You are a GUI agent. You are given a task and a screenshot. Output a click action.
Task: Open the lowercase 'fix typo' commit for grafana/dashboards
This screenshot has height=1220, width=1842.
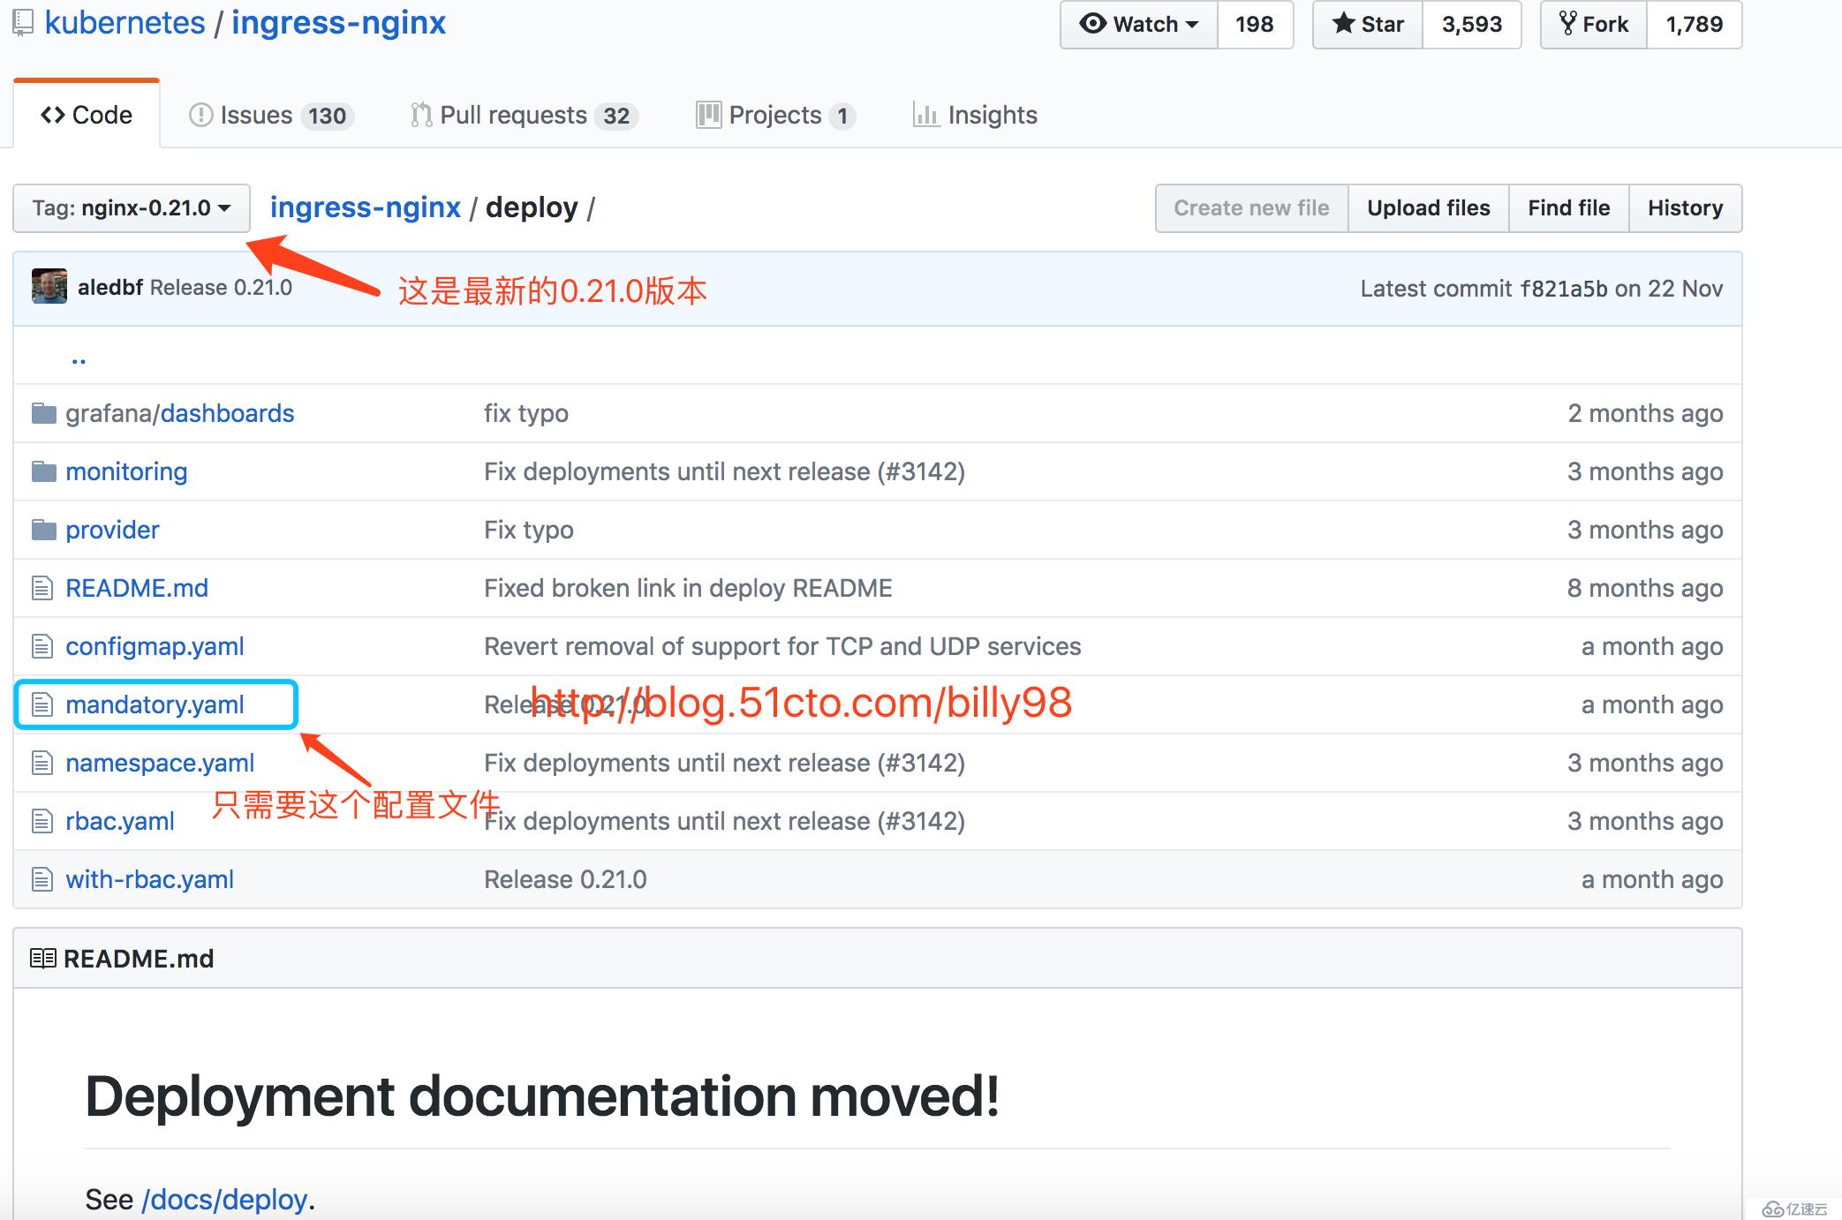click(x=526, y=413)
